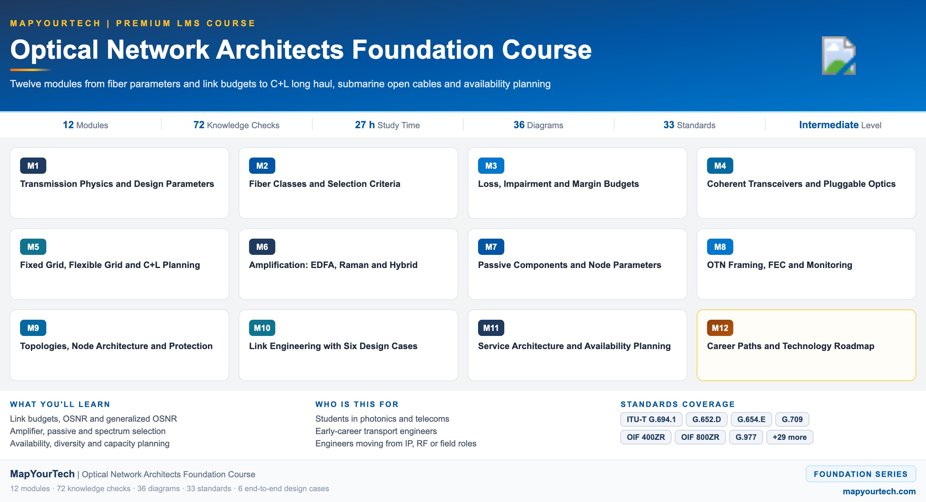Click the M1 module badge
Image resolution: width=926 pixels, height=502 pixels.
pyautogui.click(x=33, y=166)
